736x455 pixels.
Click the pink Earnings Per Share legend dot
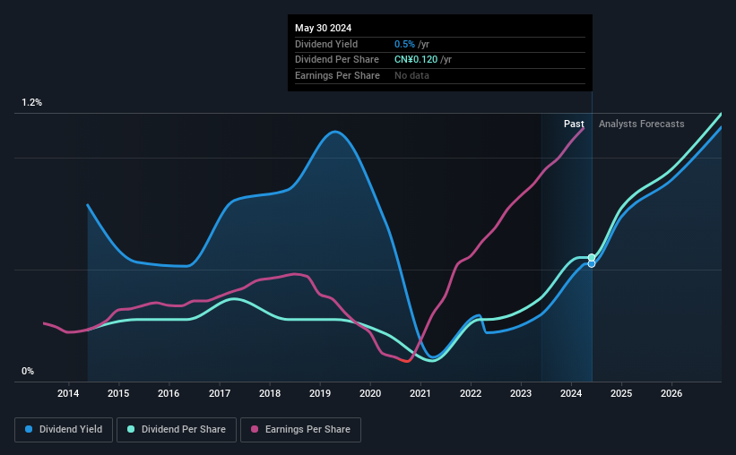click(x=255, y=429)
